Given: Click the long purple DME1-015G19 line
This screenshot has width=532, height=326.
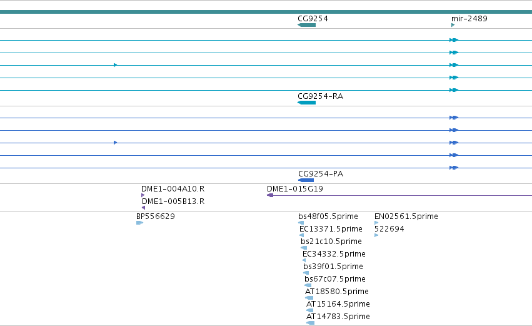Looking at the screenshot, I should point(403,196).
